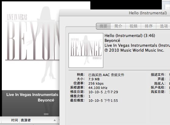Select the 摘要 tab
The height and width of the screenshot is (125, 170).
point(103,26)
